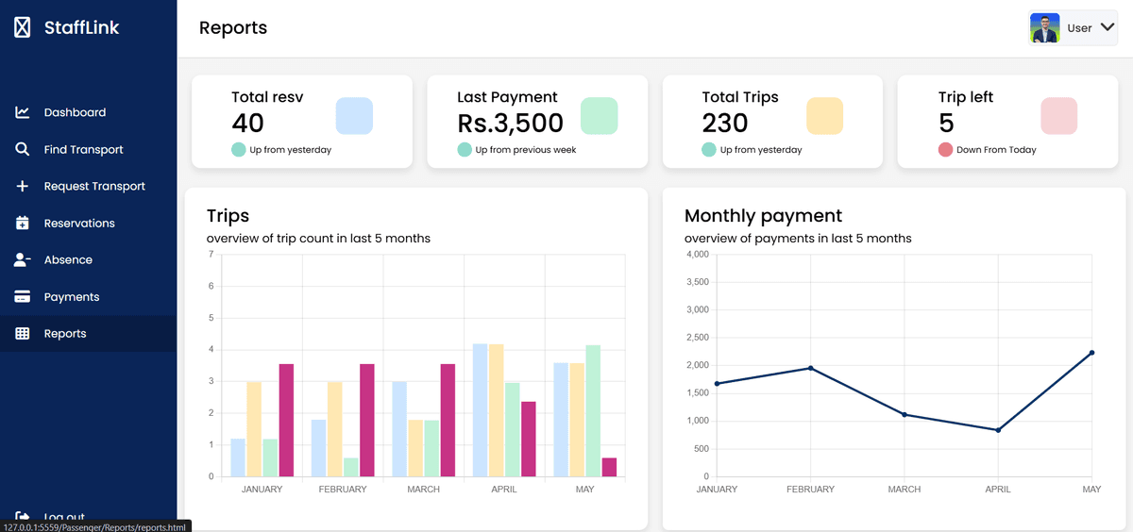
Task: Select Log out in the sidebar
Action: tap(63, 516)
